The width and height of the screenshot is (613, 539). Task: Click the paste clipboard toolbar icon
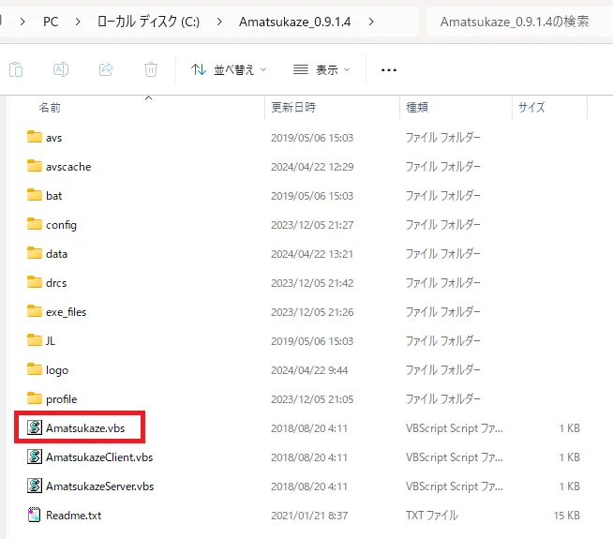click(x=16, y=69)
